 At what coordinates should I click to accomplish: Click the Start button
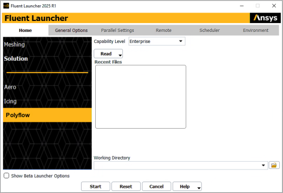point(96,186)
